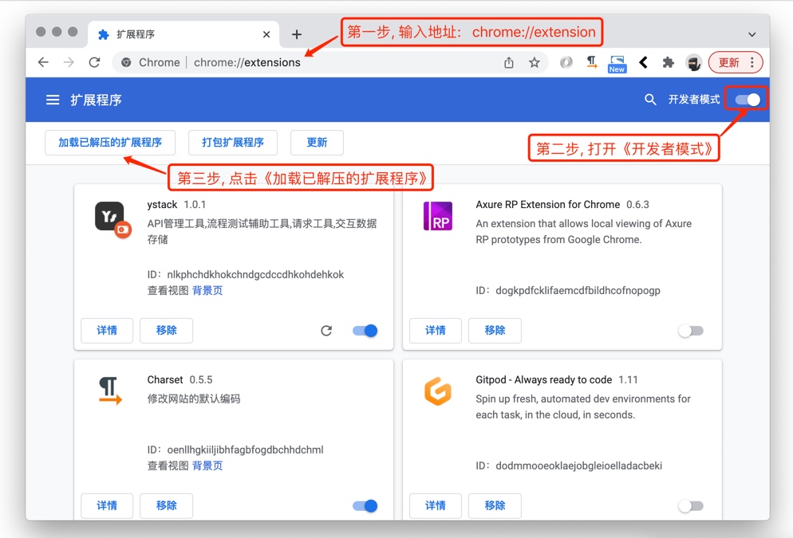The height and width of the screenshot is (538, 793).
Task: Click the Charset extension logo
Action: click(x=110, y=391)
